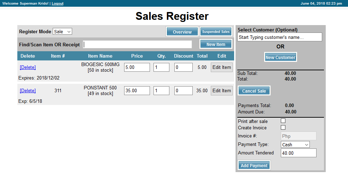Viewport: 348px width, 188px height.
Task: Click 'Expires: 2018/12/02' text
Action: (39, 78)
